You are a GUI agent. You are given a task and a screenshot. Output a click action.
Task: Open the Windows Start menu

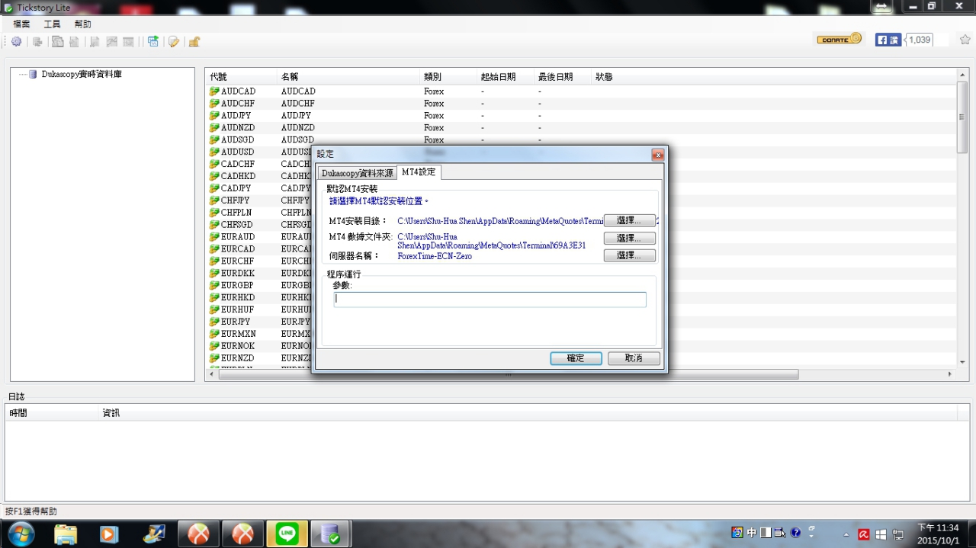coord(21,534)
